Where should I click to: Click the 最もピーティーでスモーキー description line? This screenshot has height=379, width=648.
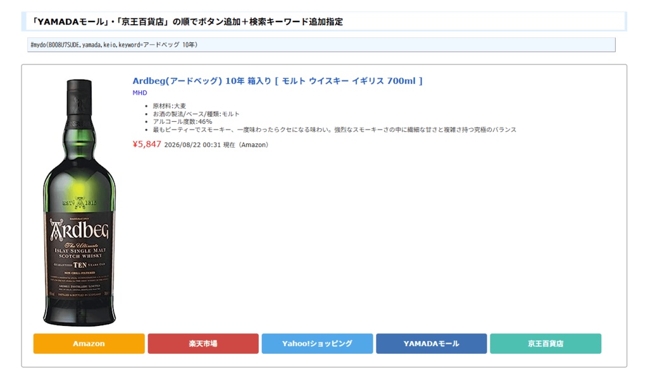point(334,129)
